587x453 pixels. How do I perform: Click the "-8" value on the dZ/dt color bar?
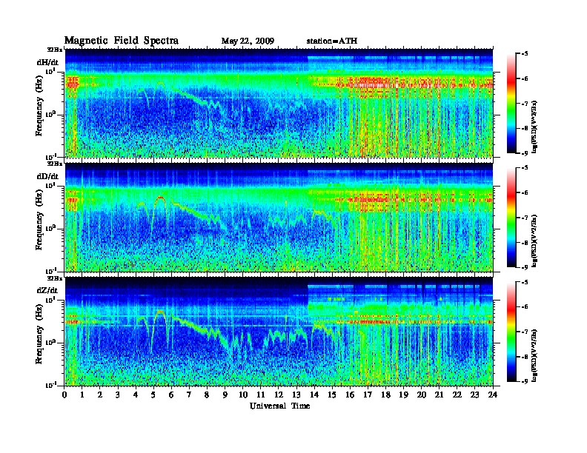tap(525, 357)
